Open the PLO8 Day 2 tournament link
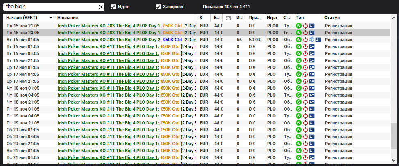This screenshot has height=166, width=399. pyautogui.click(x=109, y=40)
